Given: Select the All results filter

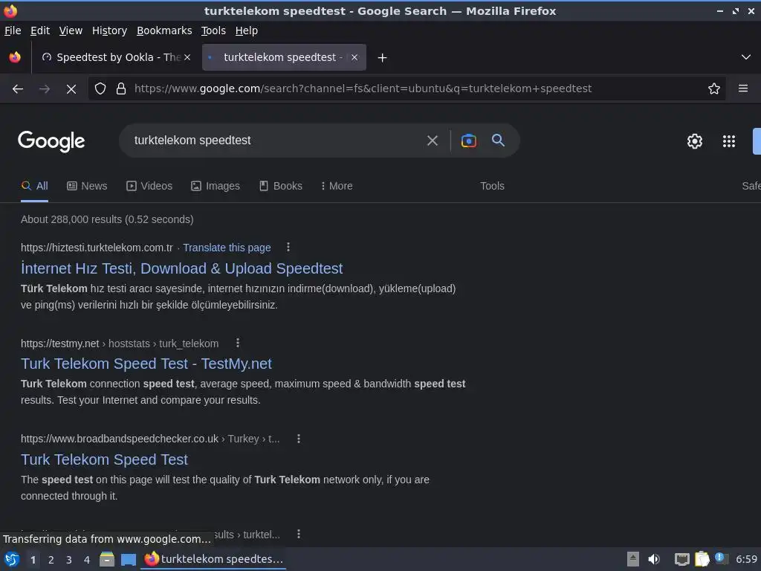Looking at the screenshot, I should (34, 186).
